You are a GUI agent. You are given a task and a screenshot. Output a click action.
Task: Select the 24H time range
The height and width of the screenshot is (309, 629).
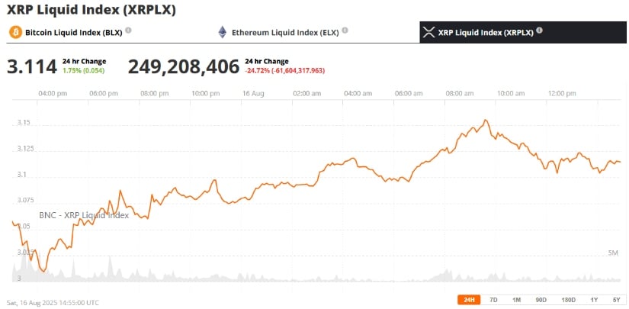point(469,300)
